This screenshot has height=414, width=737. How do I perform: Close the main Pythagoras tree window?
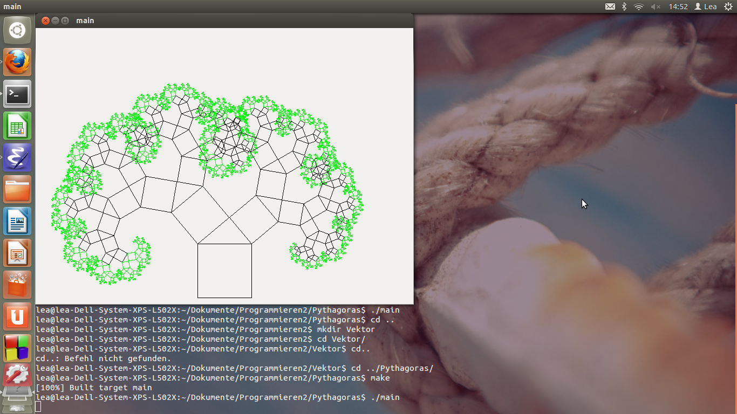click(x=45, y=20)
